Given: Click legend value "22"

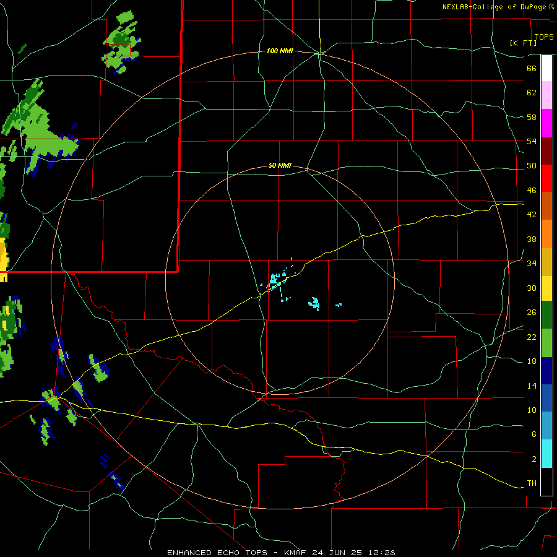Looking at the screenshot, I should 532,337.
